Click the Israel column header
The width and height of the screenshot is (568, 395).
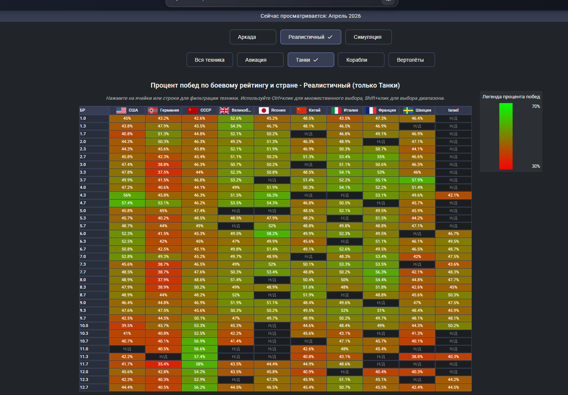pyautogui.click(x=454, y=110)
